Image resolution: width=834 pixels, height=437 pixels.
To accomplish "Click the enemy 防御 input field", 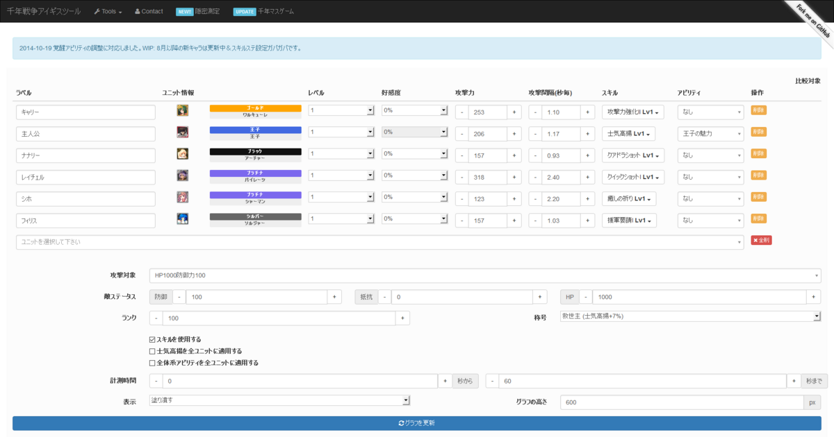I will (x=256, y=297).
